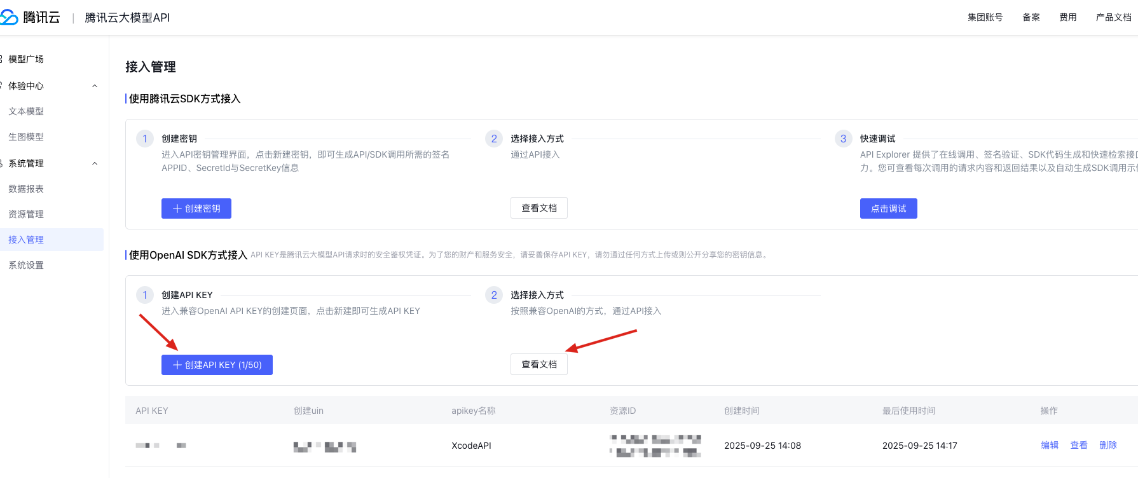Click the 腾讯云大模型API title
Image resolution: width=1138 pixels, height=478 pixels.
point(127,18)
